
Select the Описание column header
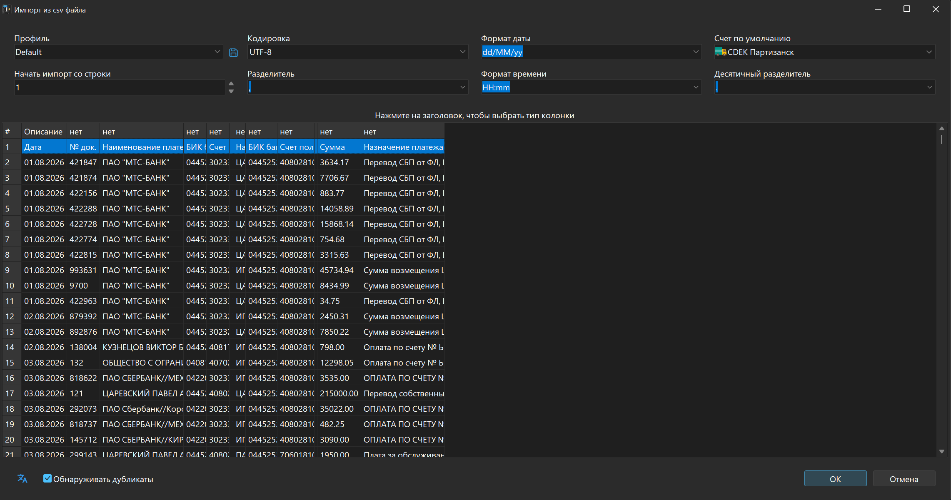coord(43,132)
